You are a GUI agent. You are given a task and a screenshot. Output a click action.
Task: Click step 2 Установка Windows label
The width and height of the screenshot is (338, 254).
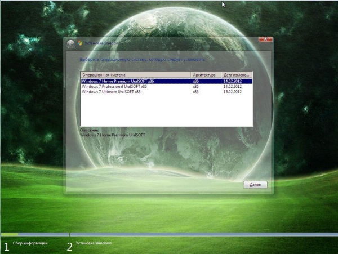coord(94,243)
